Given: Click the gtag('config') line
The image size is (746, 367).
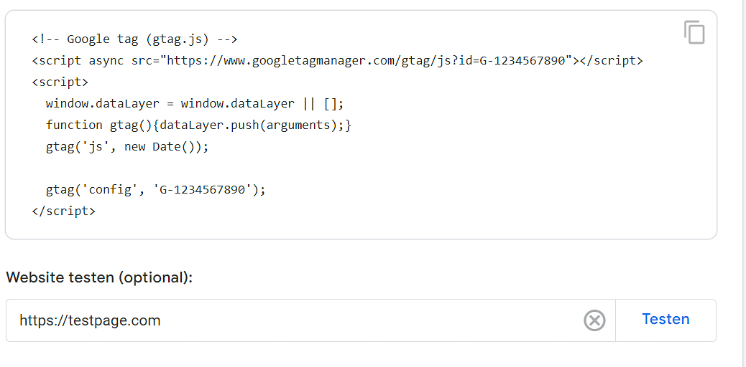Looking at the screenshot, I should point(155,190).
